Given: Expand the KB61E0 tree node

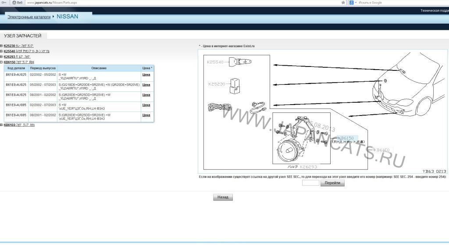Looking at the screenshot, I should pos(1,125).
